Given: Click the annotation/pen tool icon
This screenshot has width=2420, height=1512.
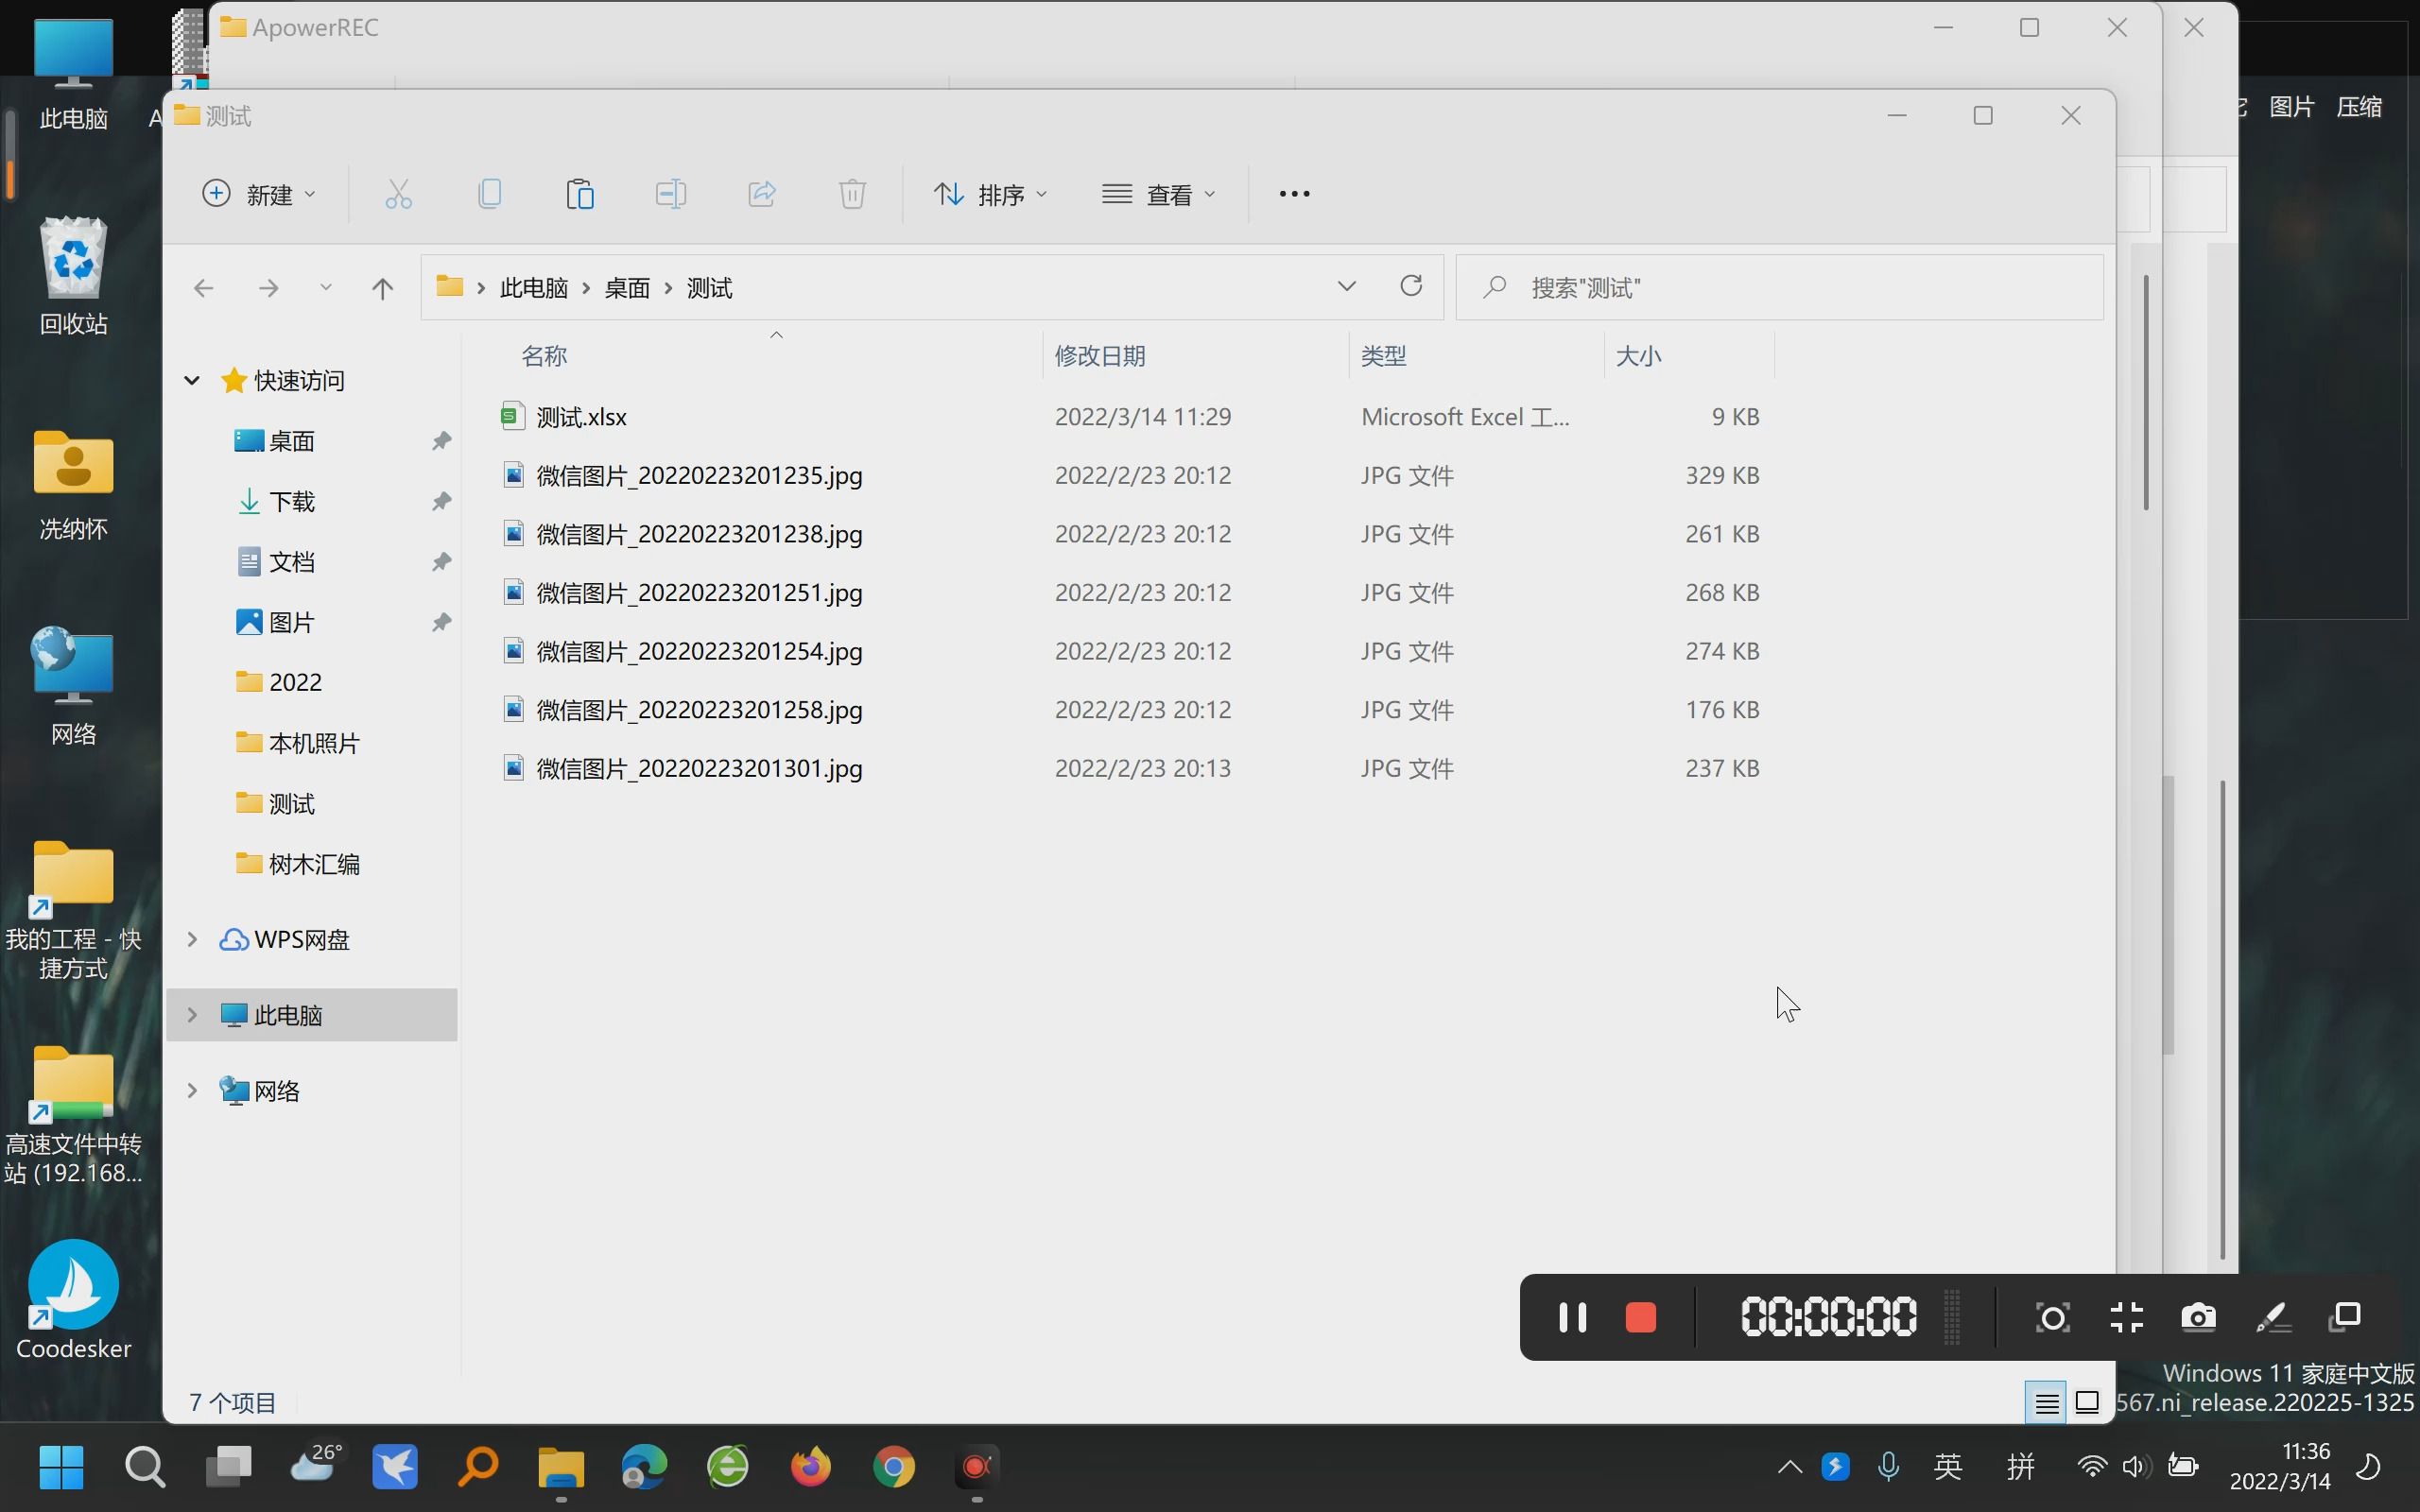Looking at the screenshot, I should coord(2273,1317).
